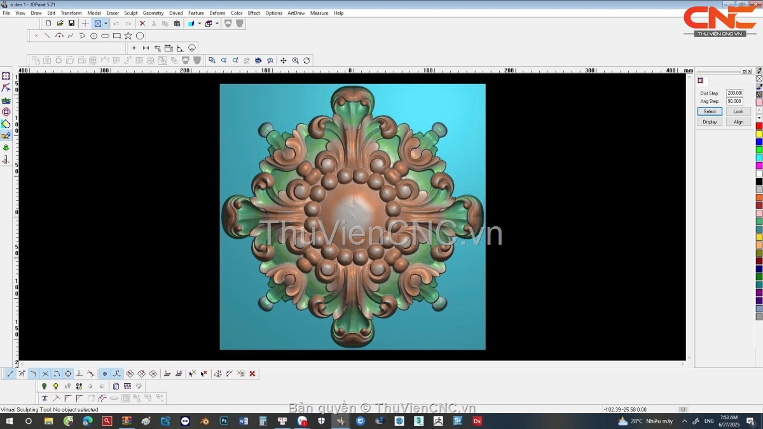This screenshot has width=763, height=429.
Task: Click the Select button in side panel
Action: click(710, 111)
